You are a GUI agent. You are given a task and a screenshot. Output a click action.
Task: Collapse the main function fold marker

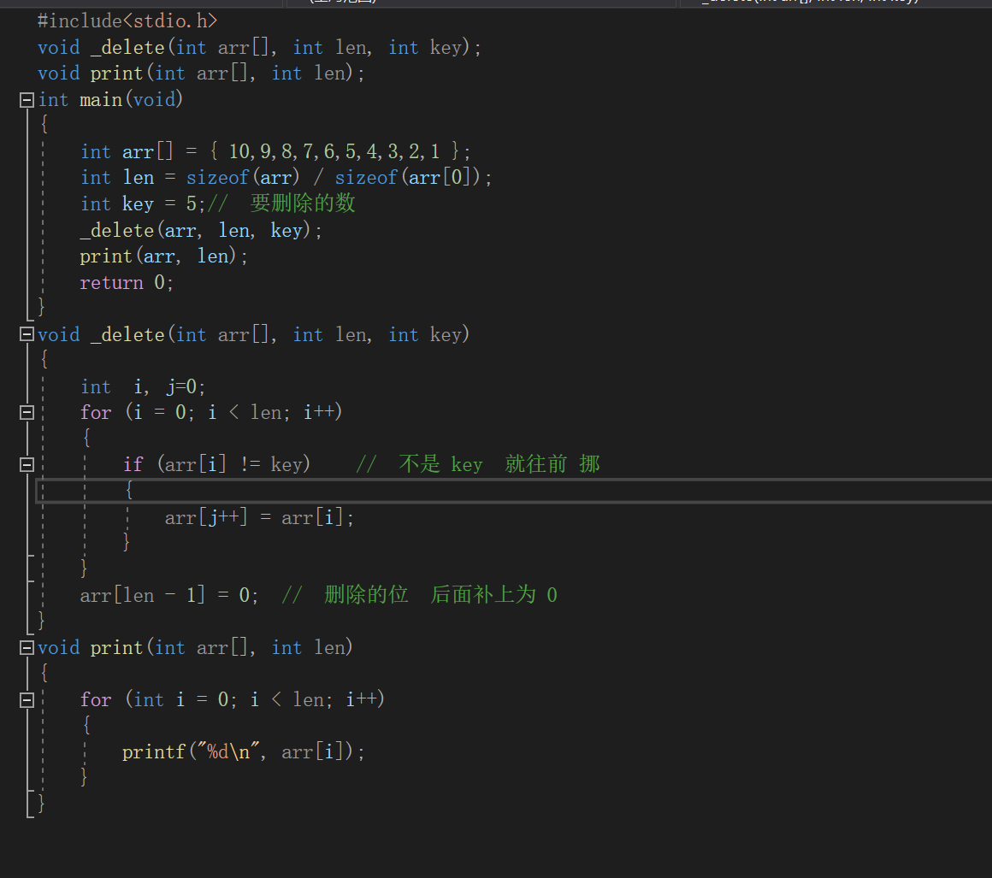tap(27, 100)
